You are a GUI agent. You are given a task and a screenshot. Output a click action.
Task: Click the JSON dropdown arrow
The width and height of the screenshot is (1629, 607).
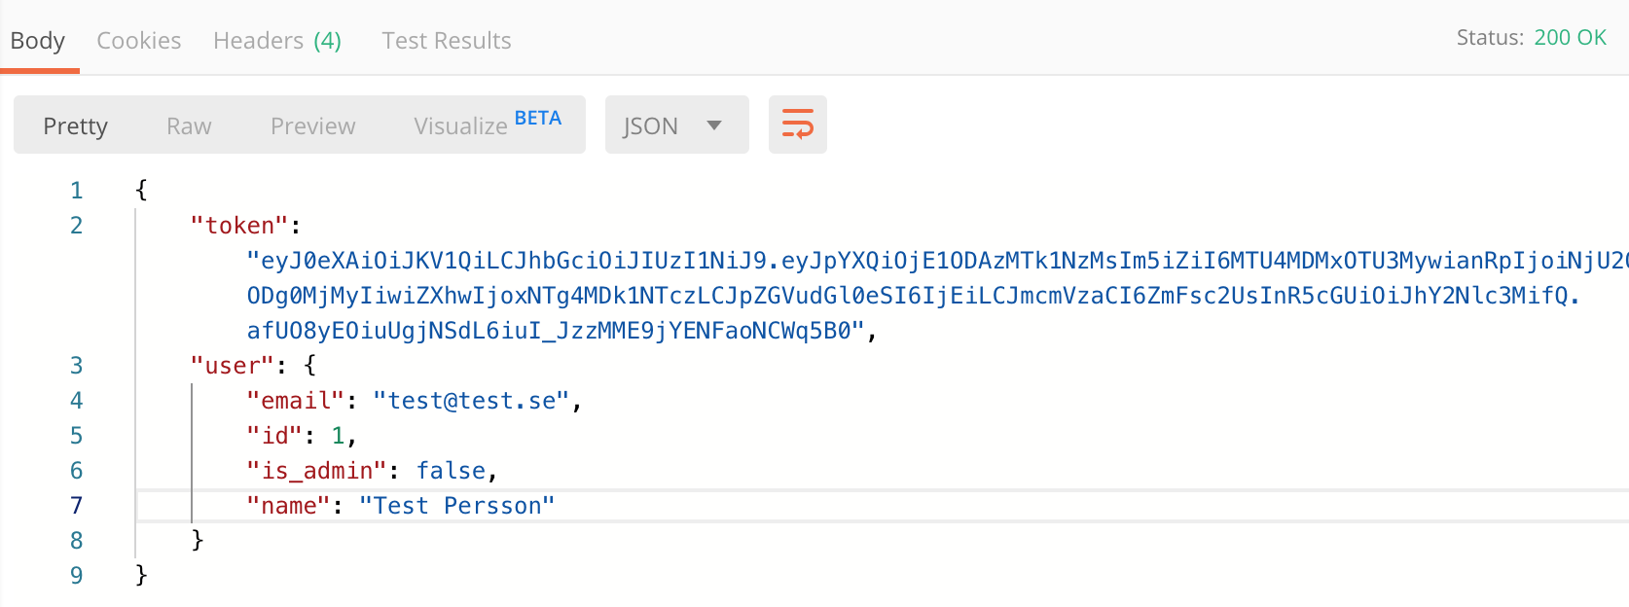[714, 125]
